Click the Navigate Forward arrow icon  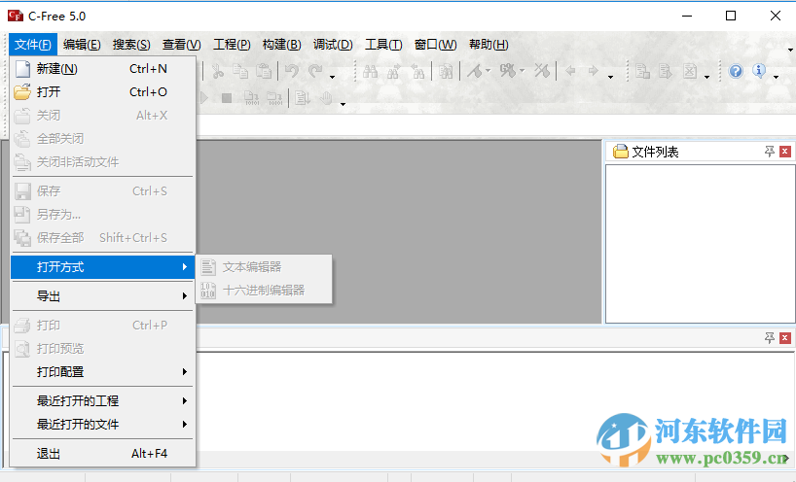click(594, 71)
